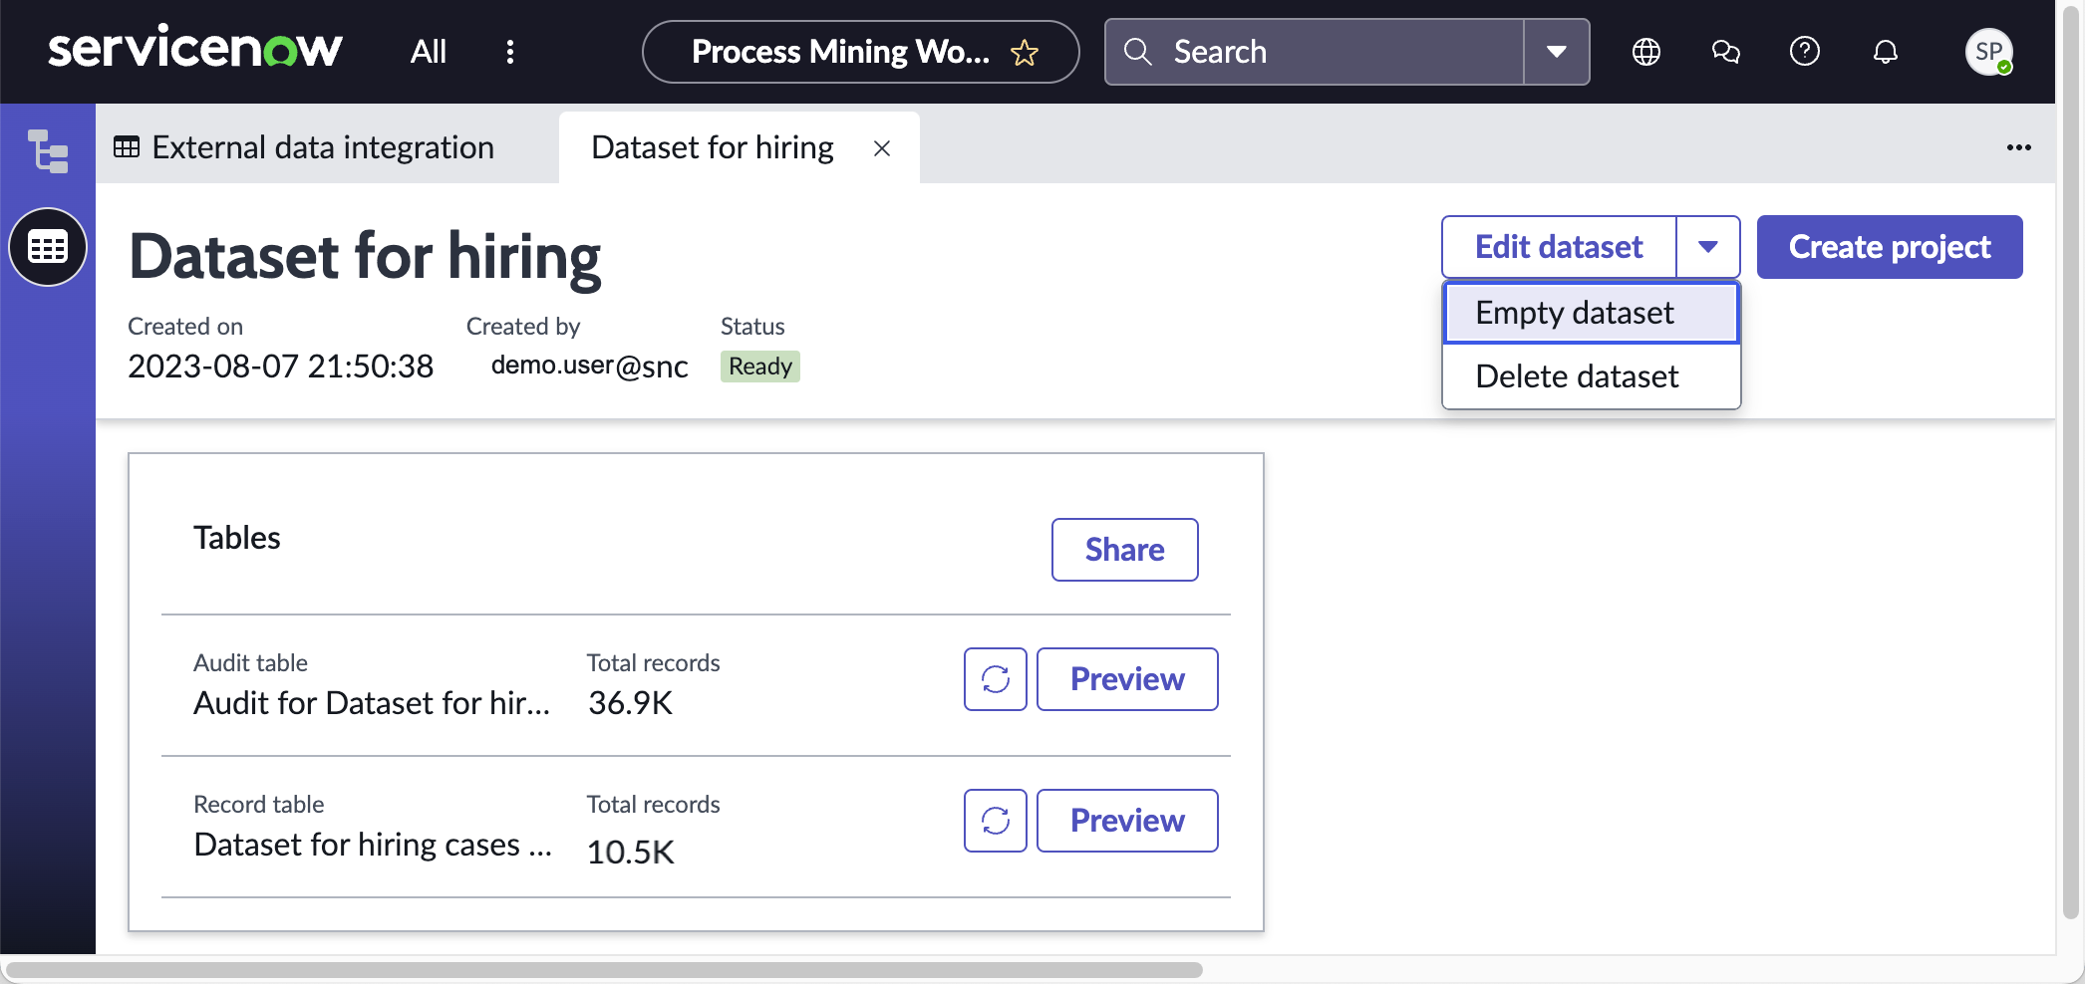Click the Process Mining Workspace title pill

click(861, 52)
